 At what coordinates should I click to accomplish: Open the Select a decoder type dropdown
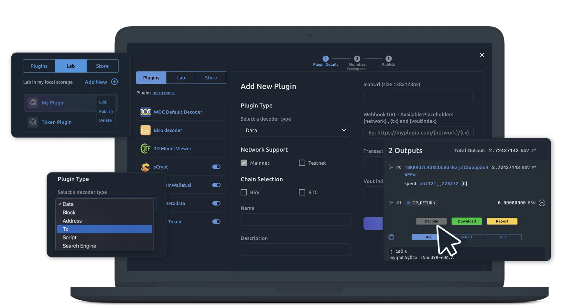coord(295,130)
